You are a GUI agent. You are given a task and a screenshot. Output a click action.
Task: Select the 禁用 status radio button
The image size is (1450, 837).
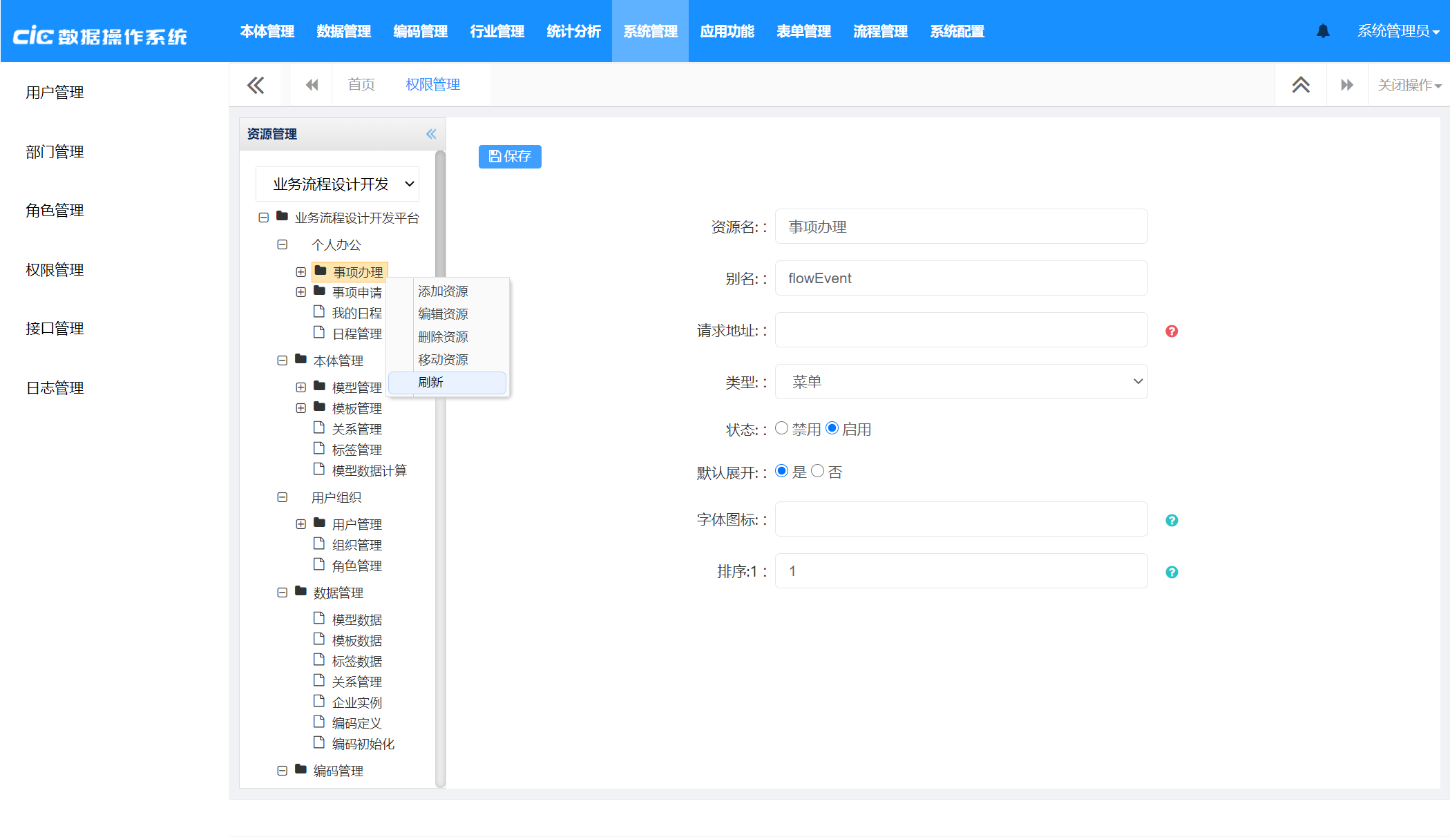coord(781,428)
